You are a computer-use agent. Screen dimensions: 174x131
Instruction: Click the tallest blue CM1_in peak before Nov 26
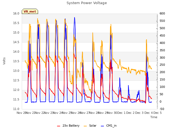pyautogui.click(x=74, y=17)
